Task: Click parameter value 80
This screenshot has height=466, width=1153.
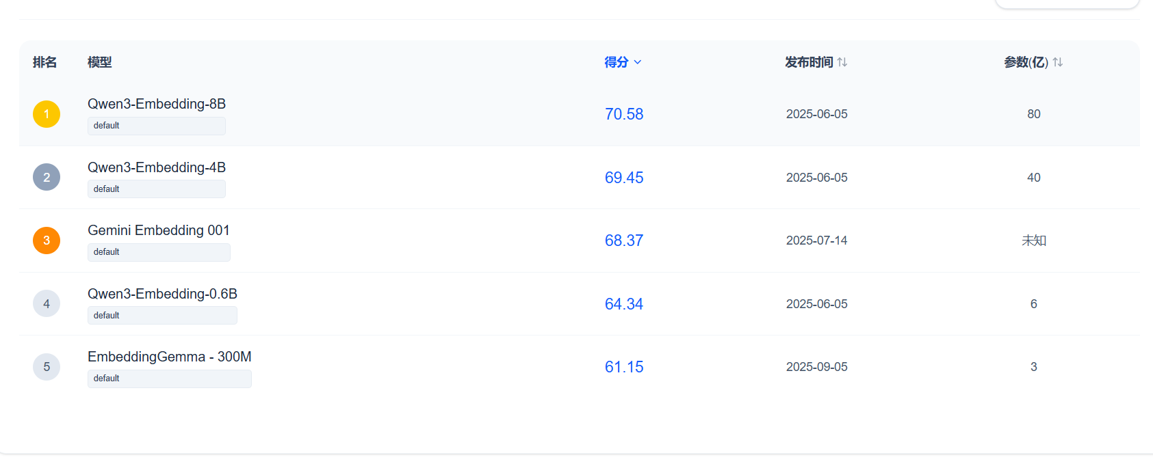Action: [1034, 114]
